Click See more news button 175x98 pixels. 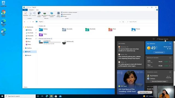[145, 92]
